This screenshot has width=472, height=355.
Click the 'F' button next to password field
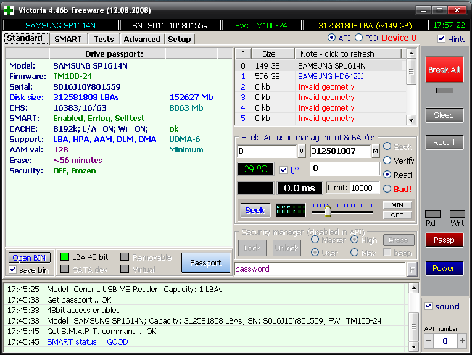412,269
